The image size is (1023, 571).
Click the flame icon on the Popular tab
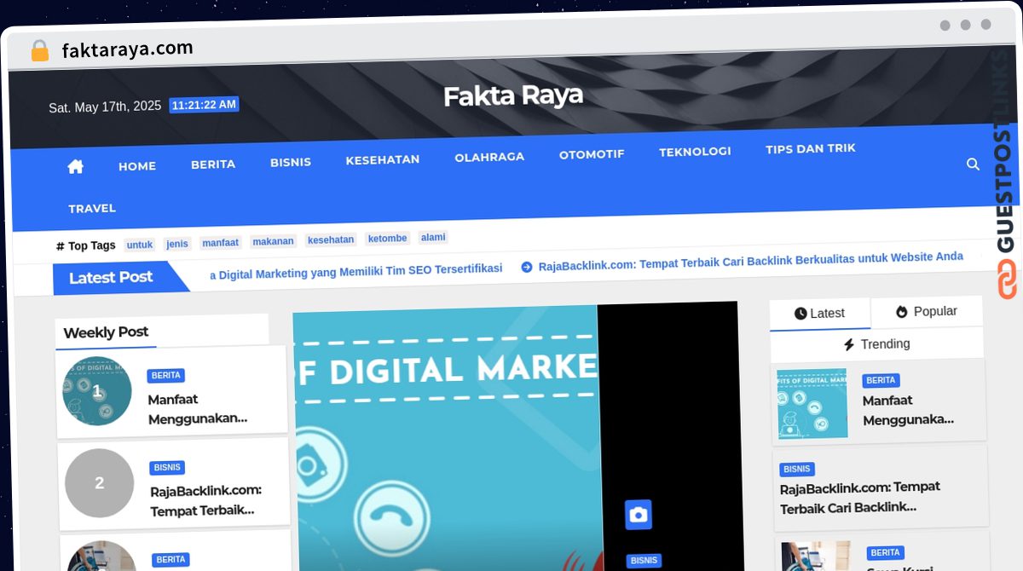902,312
